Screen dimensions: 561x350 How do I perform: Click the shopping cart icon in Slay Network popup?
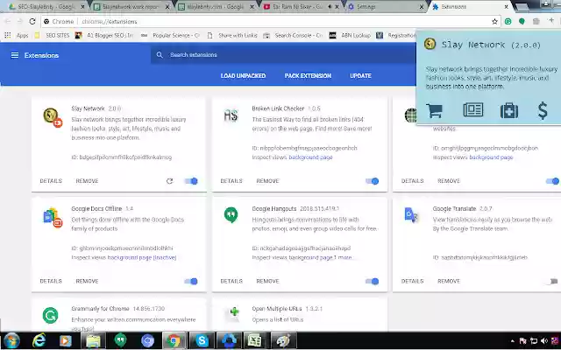(x=435, y=110)
